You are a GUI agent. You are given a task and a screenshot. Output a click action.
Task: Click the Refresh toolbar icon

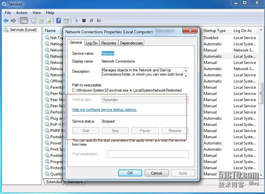pos(41,21)
